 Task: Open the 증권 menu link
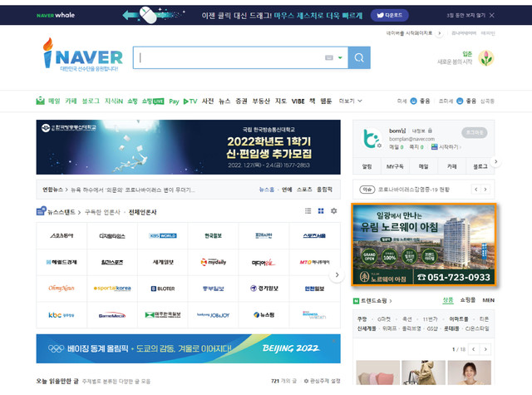[x=241, y=101]
